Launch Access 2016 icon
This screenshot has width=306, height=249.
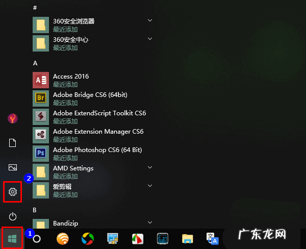coord(41,80)
